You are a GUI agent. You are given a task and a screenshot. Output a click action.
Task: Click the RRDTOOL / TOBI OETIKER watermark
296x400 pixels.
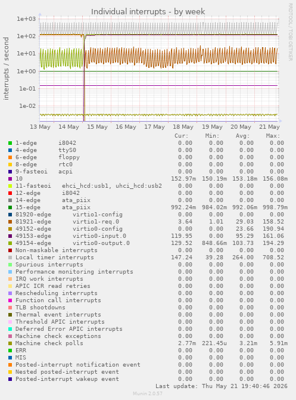pos(291,32)
